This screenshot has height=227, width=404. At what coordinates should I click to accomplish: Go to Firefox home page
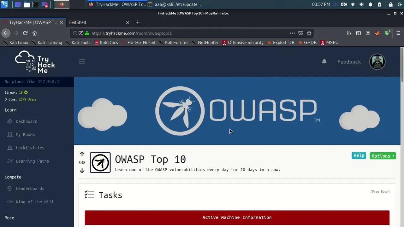(x=35, y=33)
